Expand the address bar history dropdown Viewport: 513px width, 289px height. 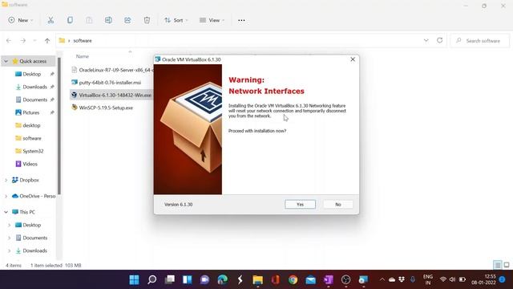coord(426,40)
